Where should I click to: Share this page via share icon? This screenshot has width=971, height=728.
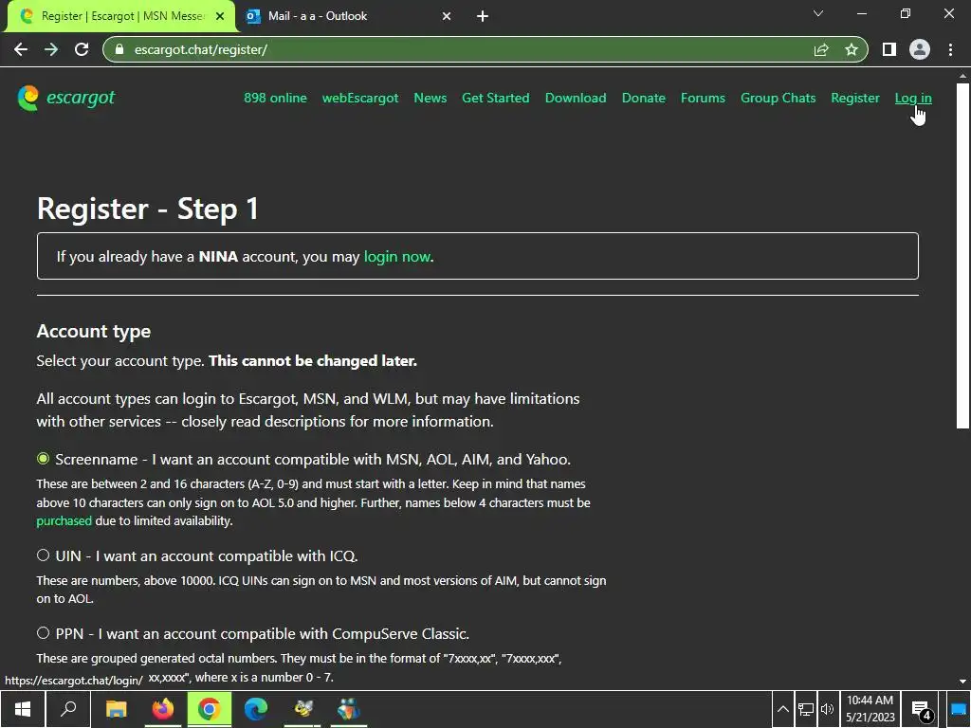821,49
